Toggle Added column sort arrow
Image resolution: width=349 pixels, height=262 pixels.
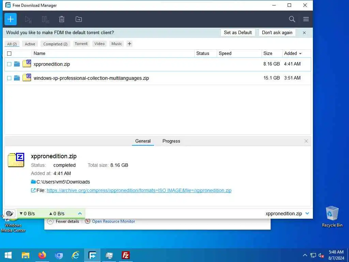tap(300, 54)
